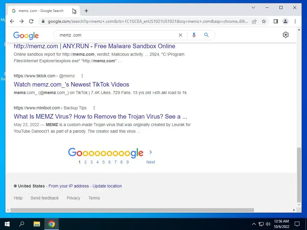Go to results page 6
307x230 pixels.
[109, 162]
